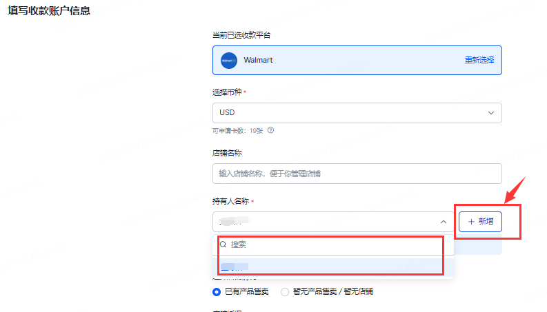Click the plus icon on the 新增 button
The width and height of the screenshot is (547, 312).
(x=471, y=222)
